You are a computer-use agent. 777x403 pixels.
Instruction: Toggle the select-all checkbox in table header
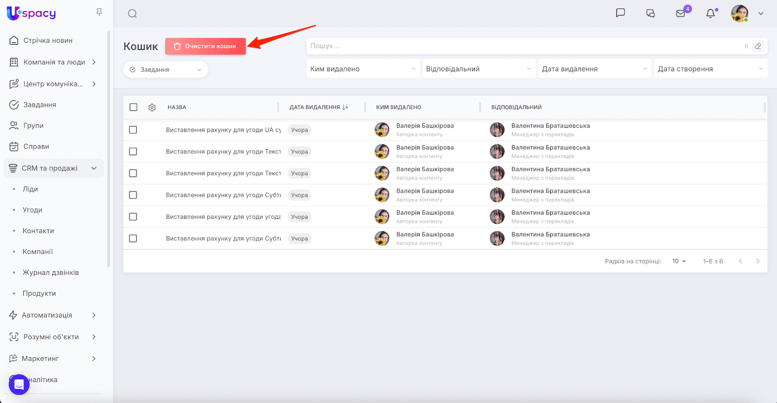134,107
